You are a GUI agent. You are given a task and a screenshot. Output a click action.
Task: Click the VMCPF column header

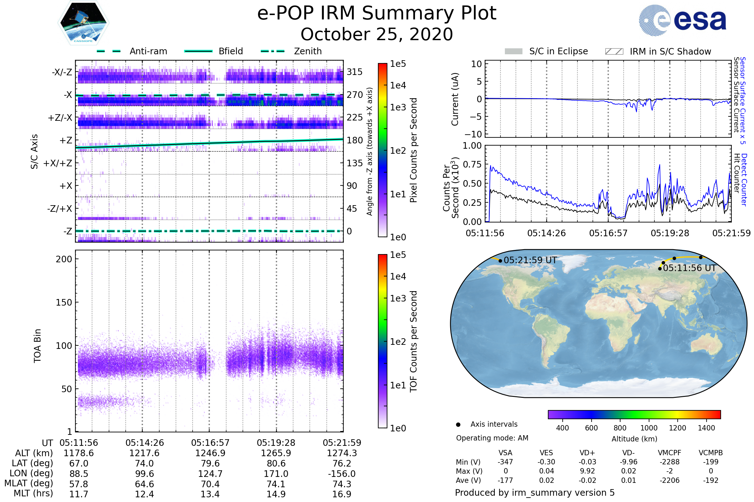point(669,453)
